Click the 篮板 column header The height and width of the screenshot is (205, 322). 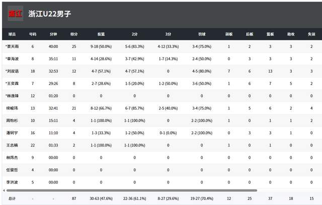[x=270, y=34]
